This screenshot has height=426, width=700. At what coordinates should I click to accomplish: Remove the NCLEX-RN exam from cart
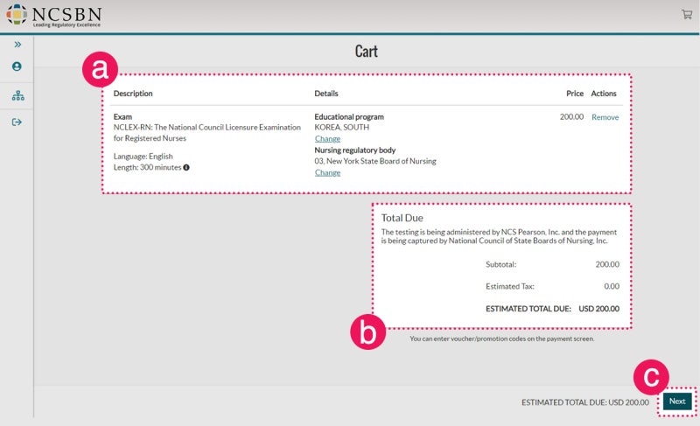pos(605,117)
